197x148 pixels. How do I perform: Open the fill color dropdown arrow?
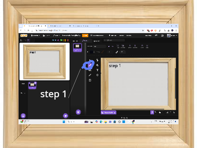94,52
